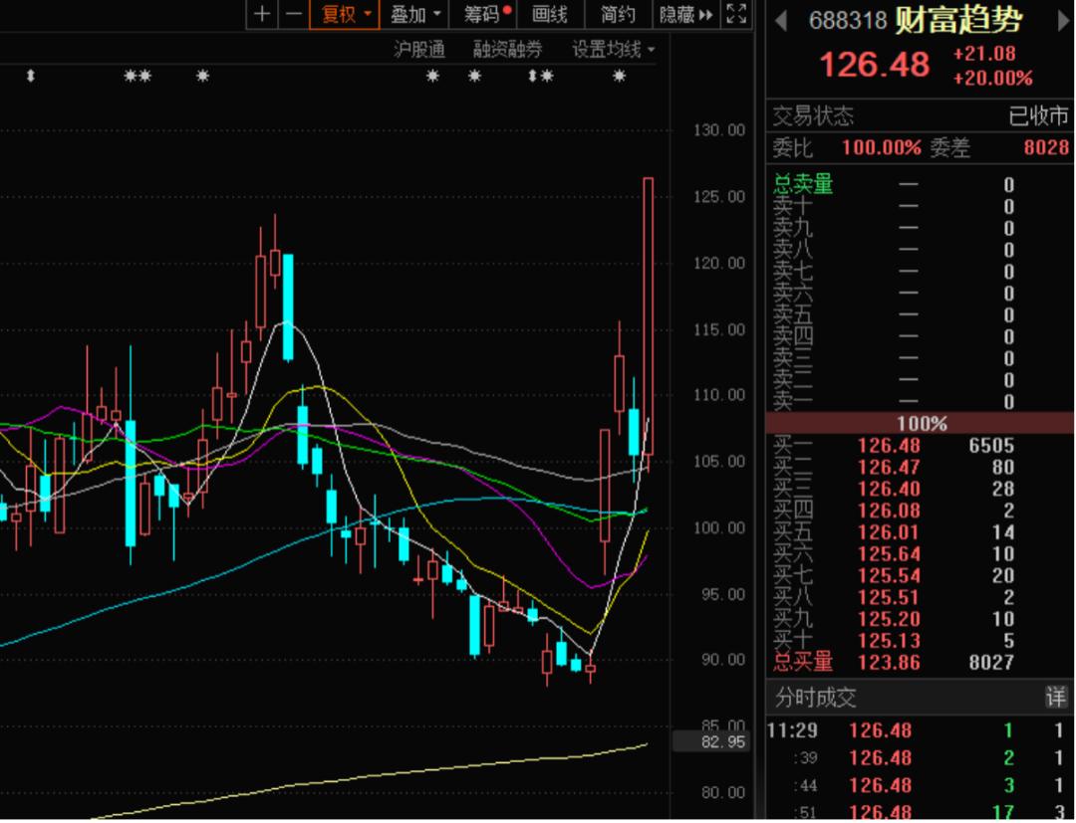
Task: Click the stock name 财富趋势
Action: point(958,20)
